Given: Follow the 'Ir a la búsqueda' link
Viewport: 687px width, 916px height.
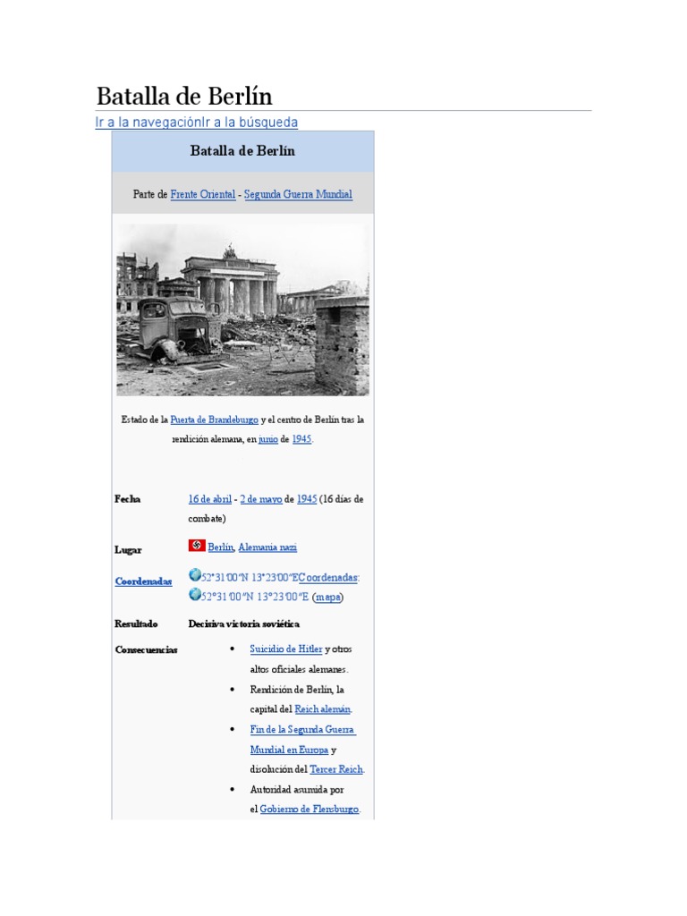Looking at the screenshot, I should [250, 122].
